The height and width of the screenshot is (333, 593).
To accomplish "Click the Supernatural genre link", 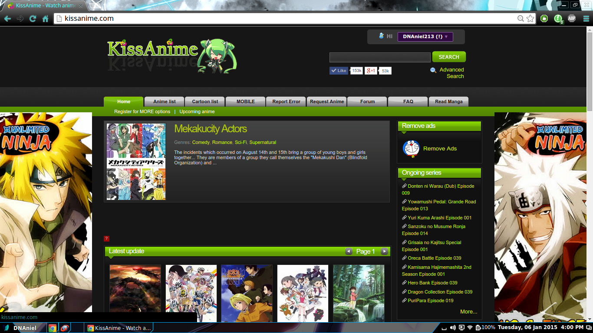I will point(263,142).
